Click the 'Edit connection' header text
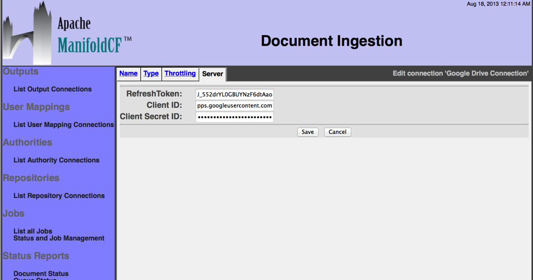 [x=460, y=73]
